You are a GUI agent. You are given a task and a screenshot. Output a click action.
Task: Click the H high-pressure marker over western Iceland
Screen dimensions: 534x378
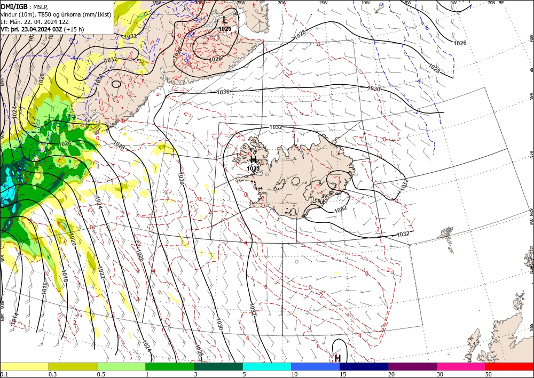coord(253,160)
